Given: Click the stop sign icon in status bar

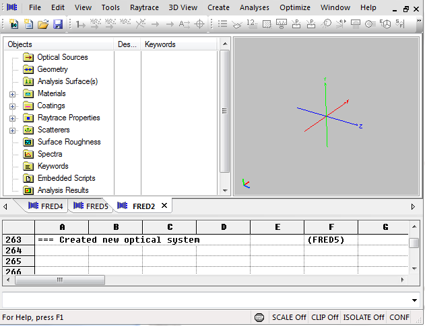Looking at the screenshot, I should coord(259,317).
